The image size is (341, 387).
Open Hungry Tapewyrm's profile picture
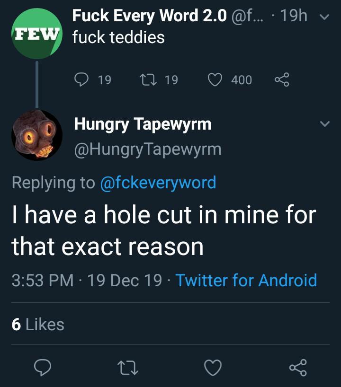click(x=36, y=135)
